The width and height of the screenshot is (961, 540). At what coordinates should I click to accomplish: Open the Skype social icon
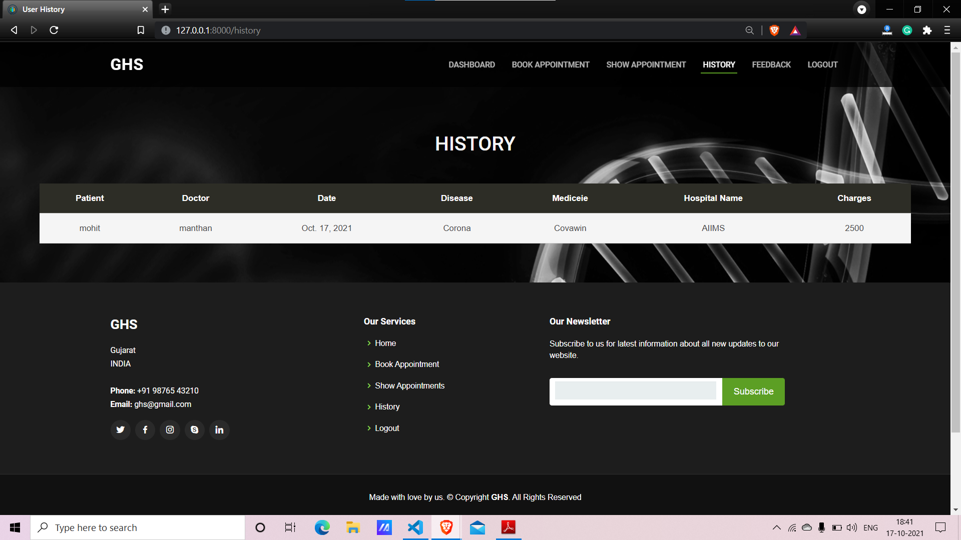[194, 429]
